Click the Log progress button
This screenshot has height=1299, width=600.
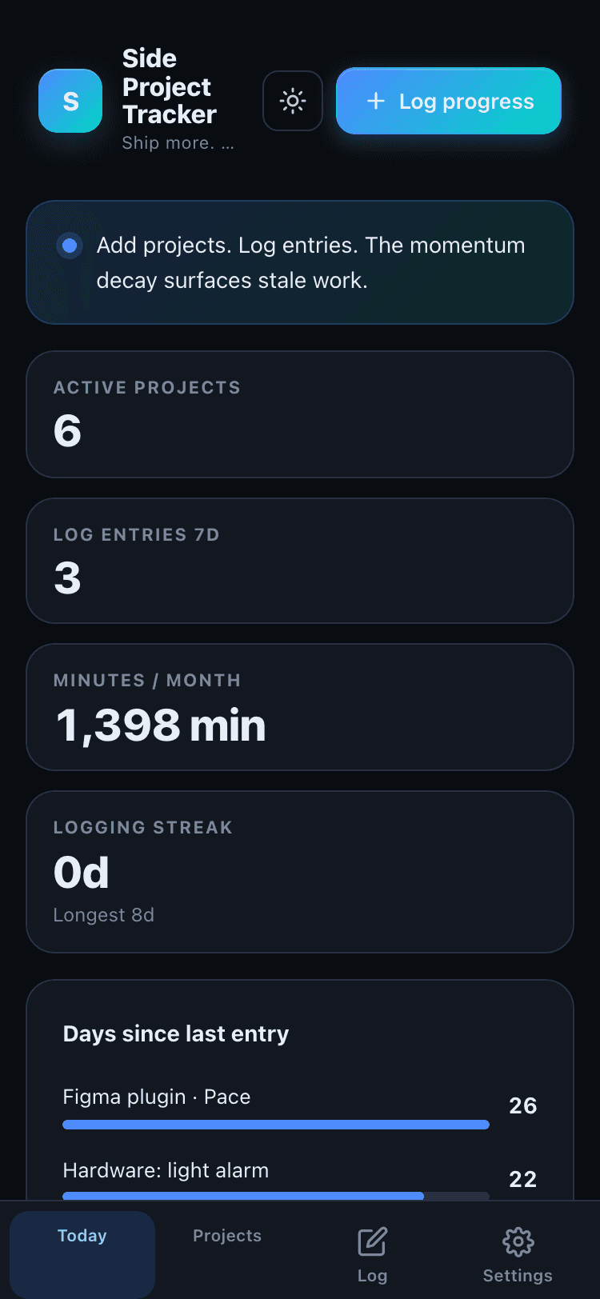point(449,101)
